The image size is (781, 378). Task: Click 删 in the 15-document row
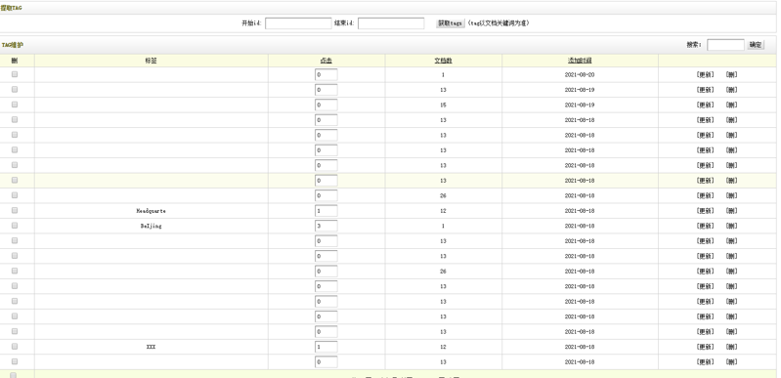pyautogui.click(x=731, y=105)
